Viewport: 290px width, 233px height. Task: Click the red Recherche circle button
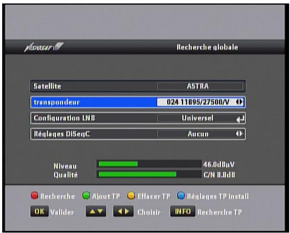[x=34, y=196]
